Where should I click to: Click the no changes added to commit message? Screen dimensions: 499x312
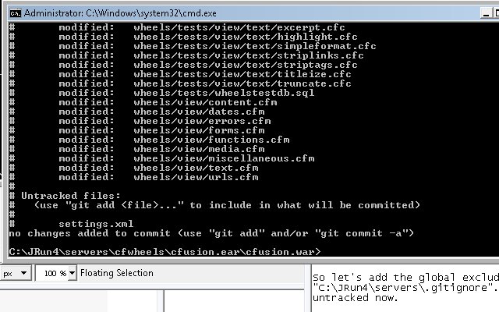(x=211, y=233)
